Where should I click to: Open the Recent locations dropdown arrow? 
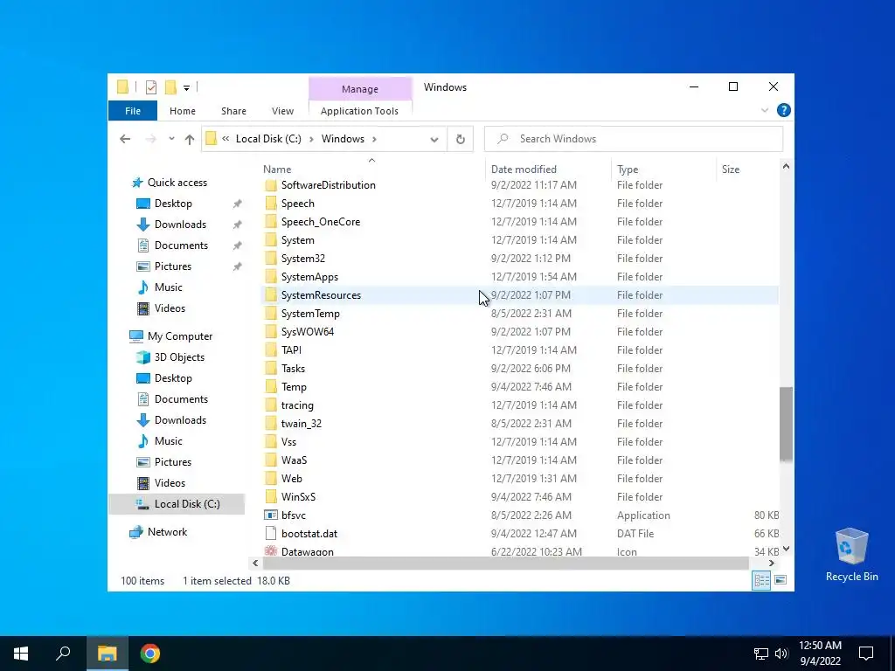pos(171,139)
